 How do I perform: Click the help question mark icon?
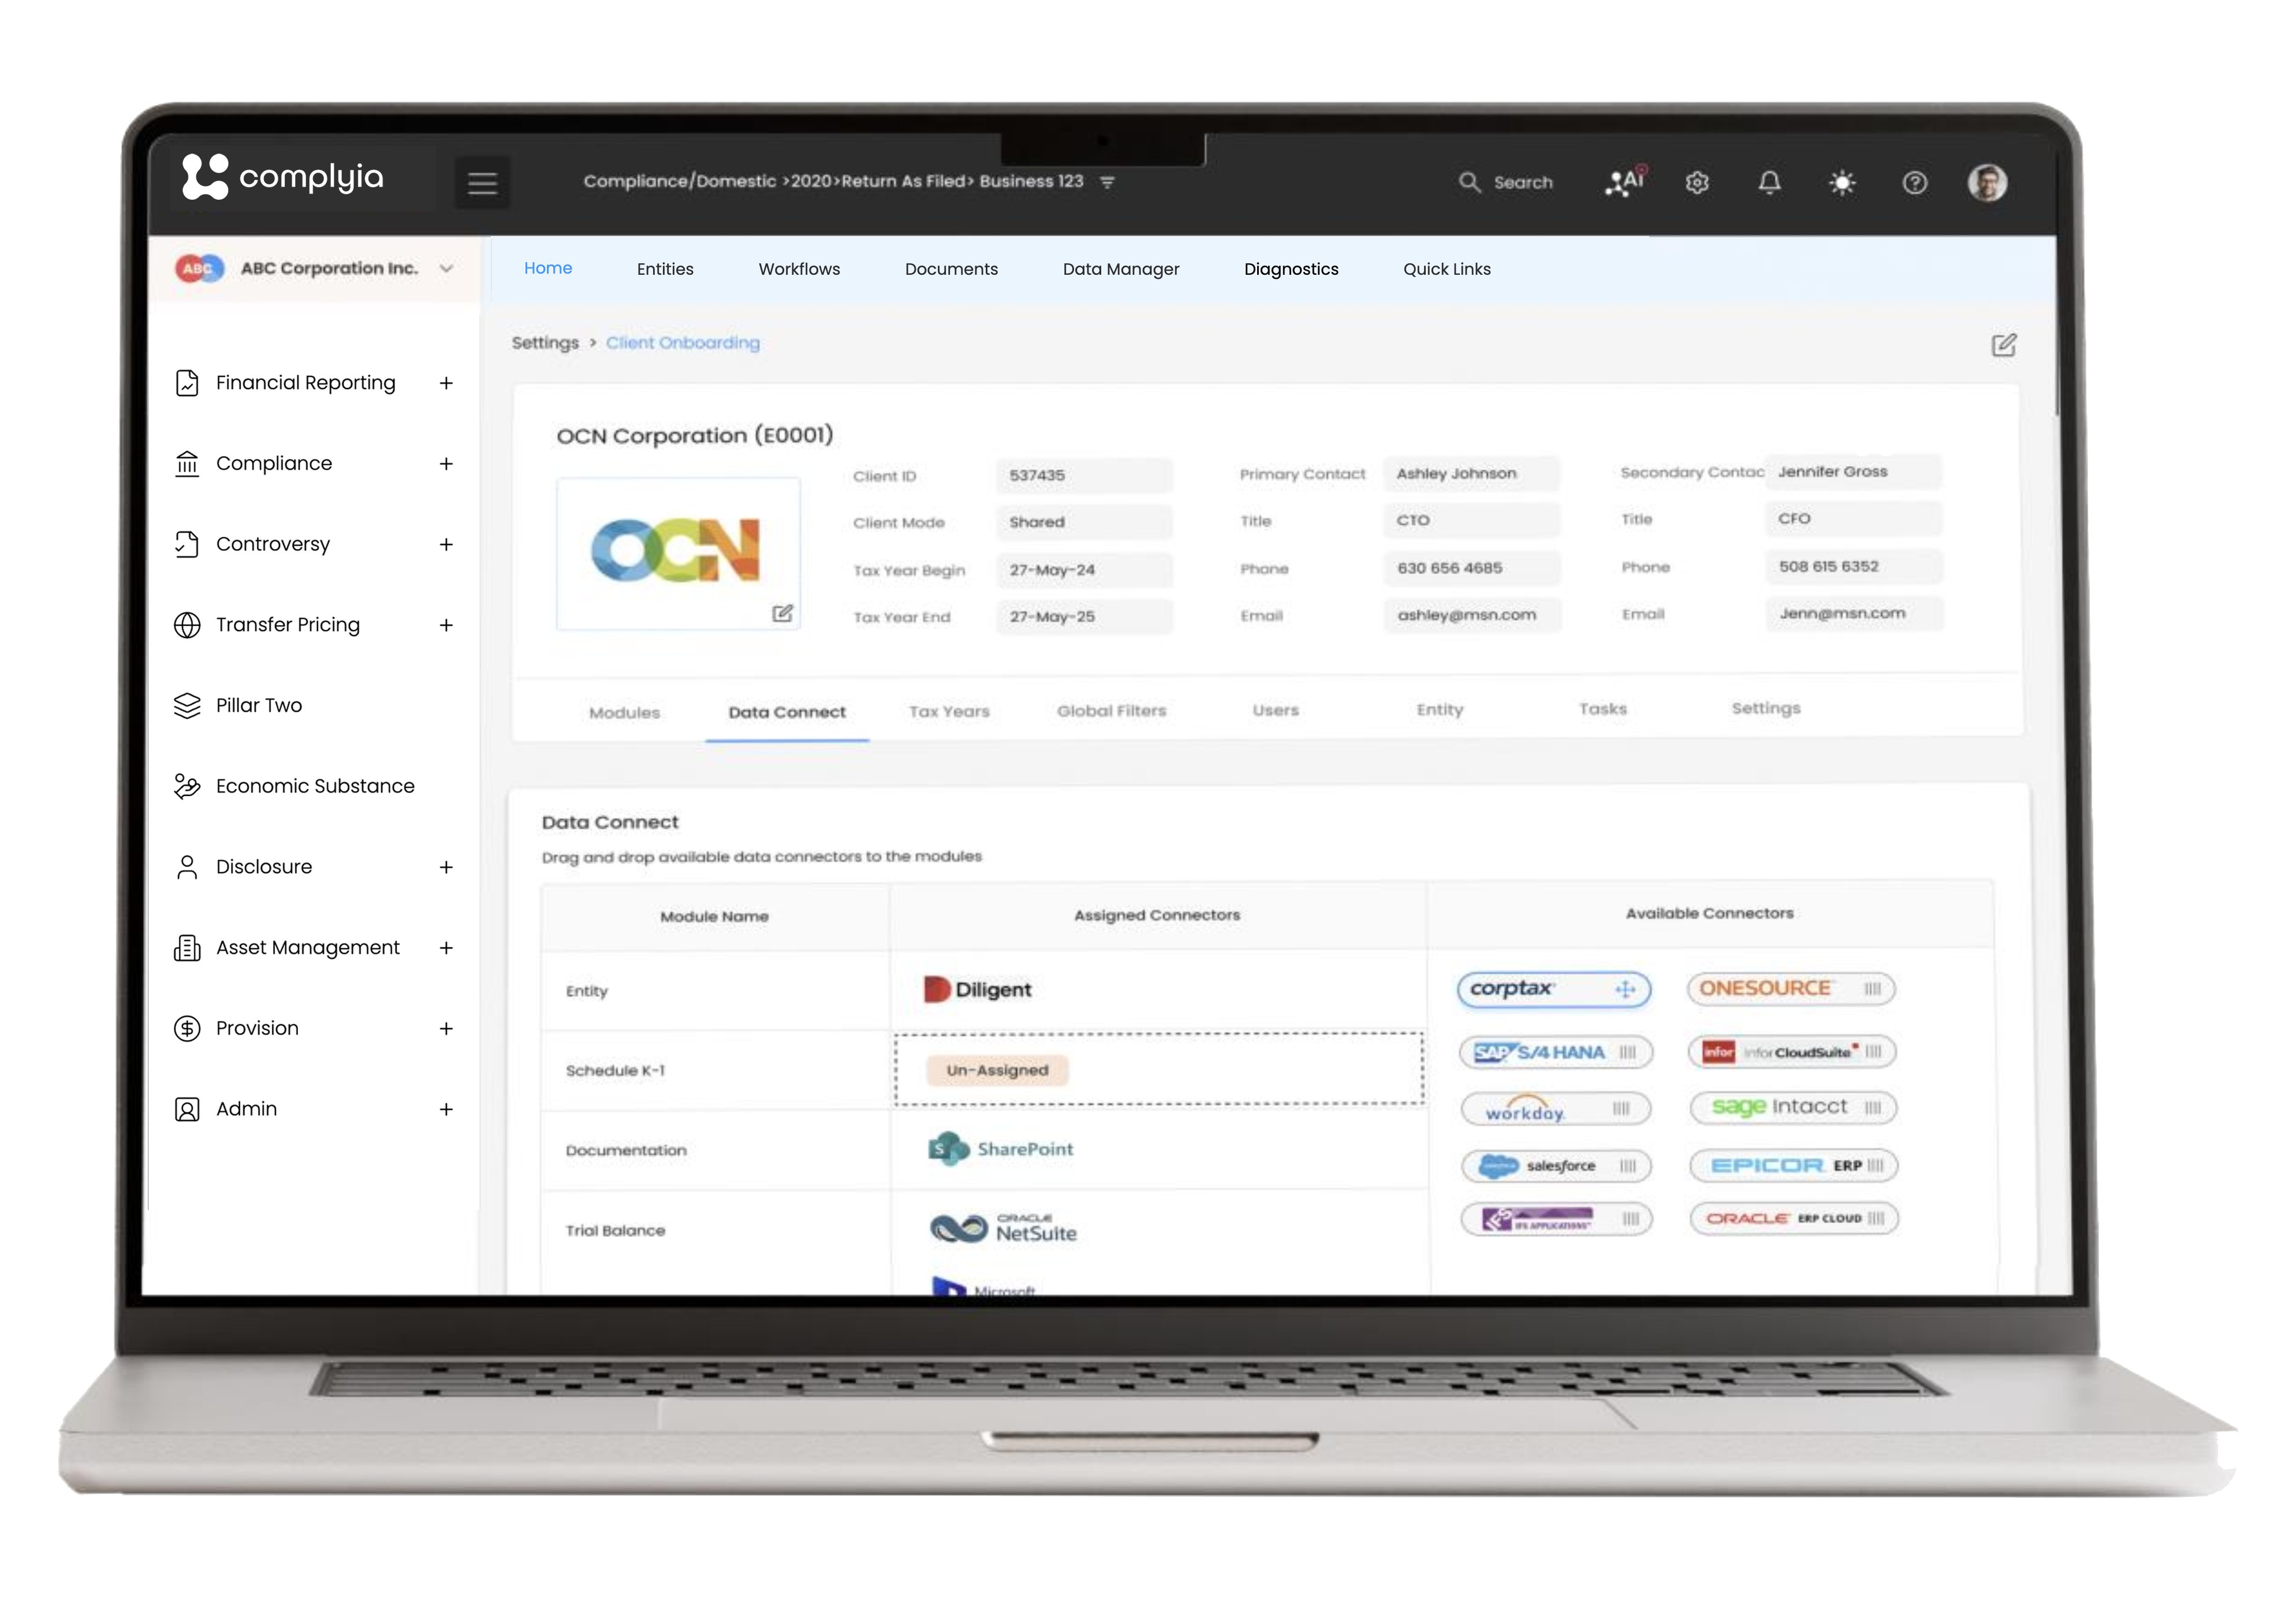pos(1914,183)
